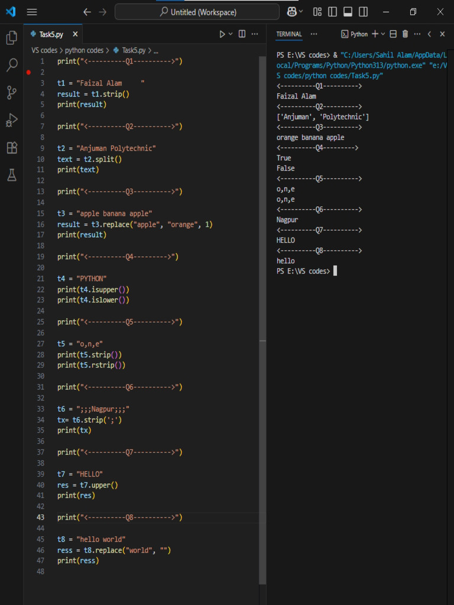This screenshot has width=454, height=605.
Task: Toggle the bottom panel layout button
Action: pos(348,12)
